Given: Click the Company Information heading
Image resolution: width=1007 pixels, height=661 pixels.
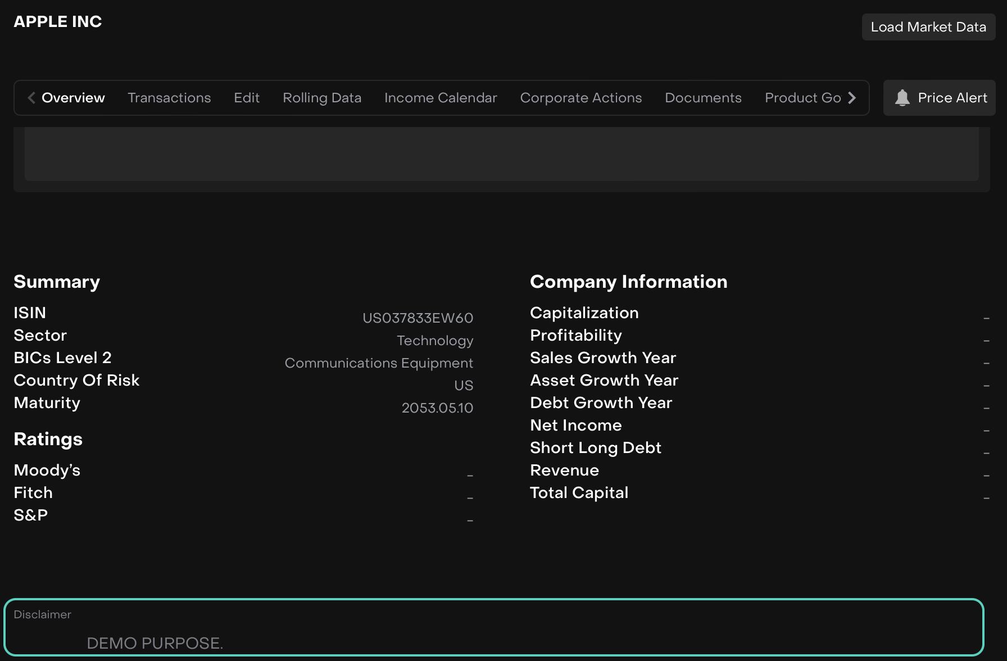Looking at the screenshot, I should tap(628, 282).
